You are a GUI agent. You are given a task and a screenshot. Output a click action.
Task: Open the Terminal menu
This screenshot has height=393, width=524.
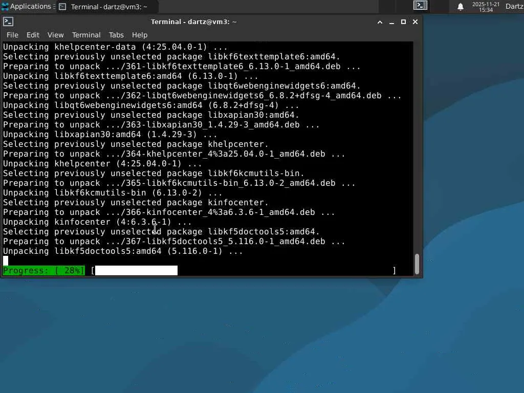pos(86,35)
